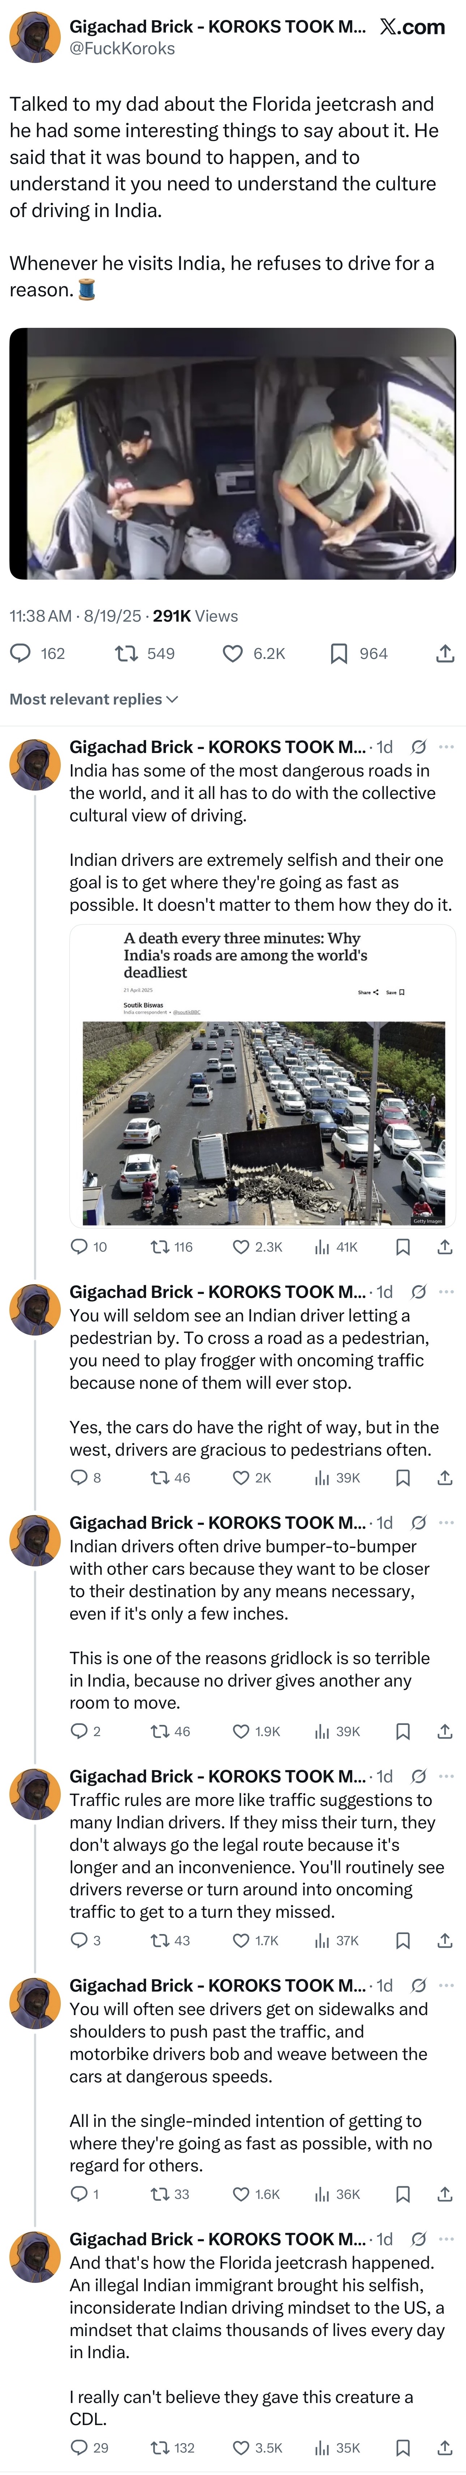The width and height of the screenshot is (466, 2475).
Task: Share the main post via upload icon
Action: (x=445, y=654)
